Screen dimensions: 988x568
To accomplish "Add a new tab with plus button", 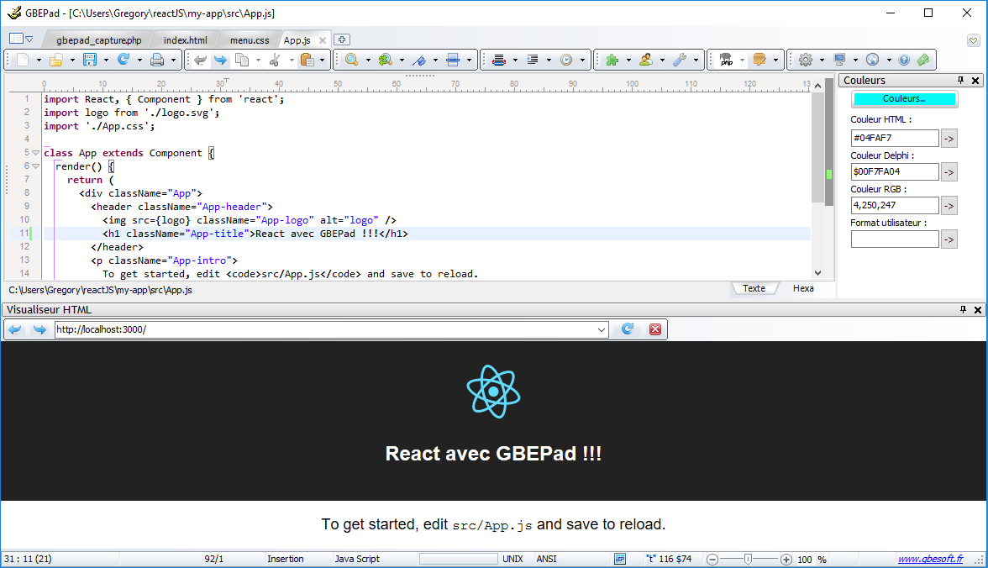I will [x=341, y=39].
